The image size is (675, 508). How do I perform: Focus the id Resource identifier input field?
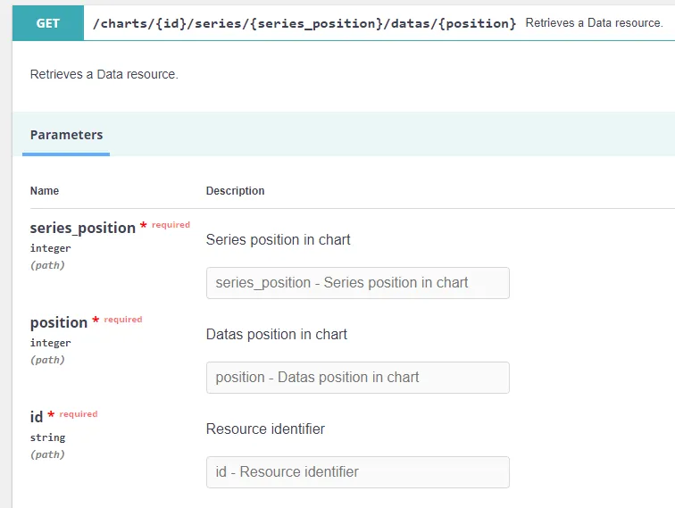[357, 472]
